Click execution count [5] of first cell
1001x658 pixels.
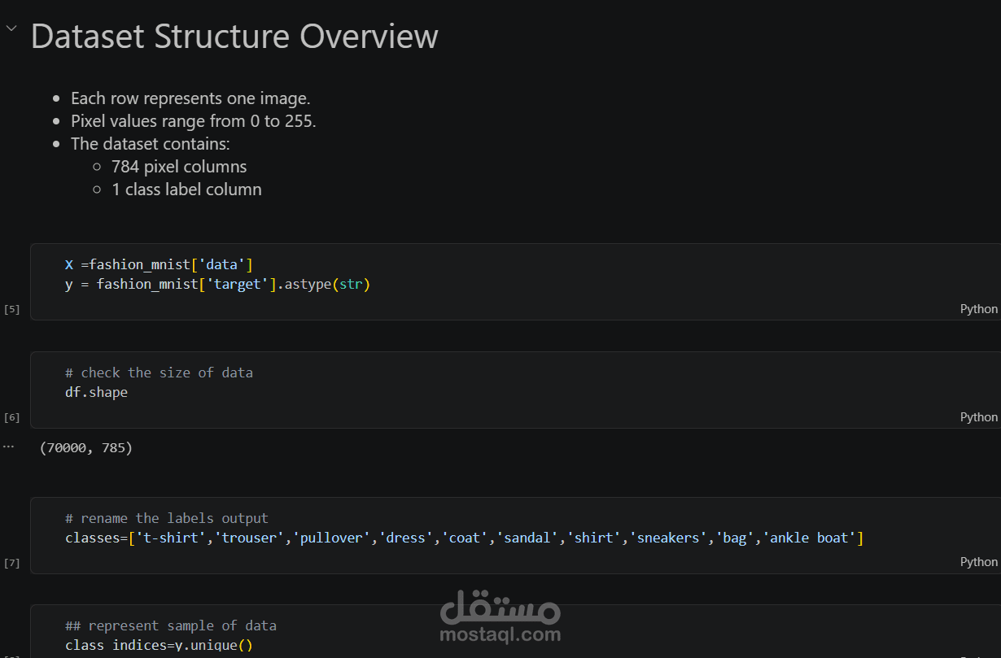click(x=12, y=309)
